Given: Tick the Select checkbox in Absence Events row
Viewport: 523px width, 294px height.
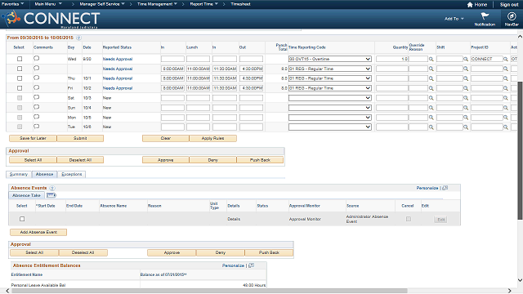Looking at the screenshot, I should point(22,219).
